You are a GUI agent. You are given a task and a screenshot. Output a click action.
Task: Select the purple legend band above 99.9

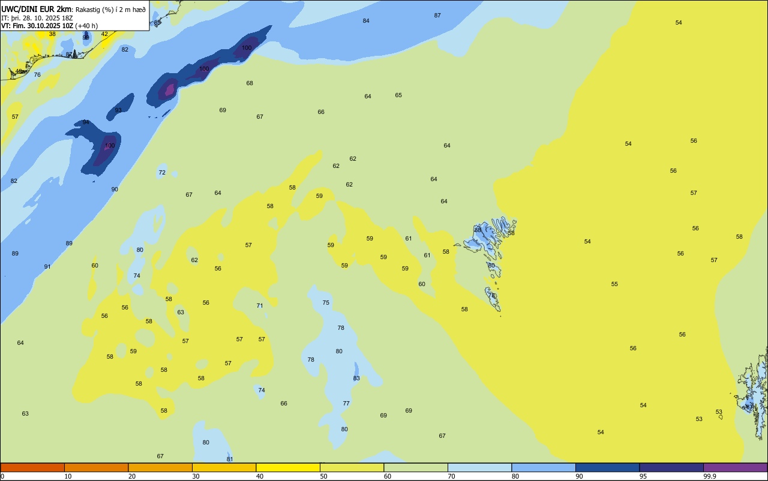(x=735, y=467)
